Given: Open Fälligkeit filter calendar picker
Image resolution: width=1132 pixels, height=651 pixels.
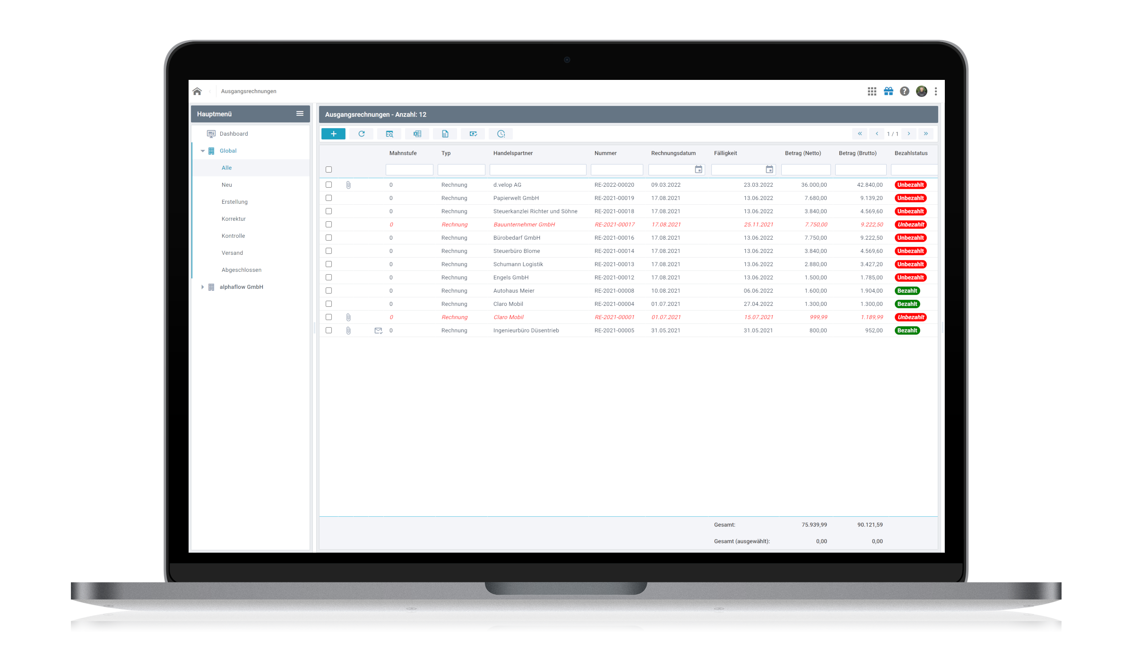Looking at the screenshot, I should (x=769, y=169).
